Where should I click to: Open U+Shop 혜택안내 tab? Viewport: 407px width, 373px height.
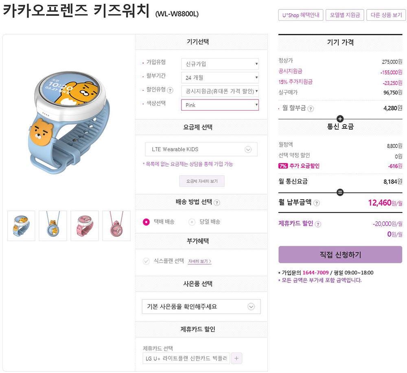coord(301,15)
